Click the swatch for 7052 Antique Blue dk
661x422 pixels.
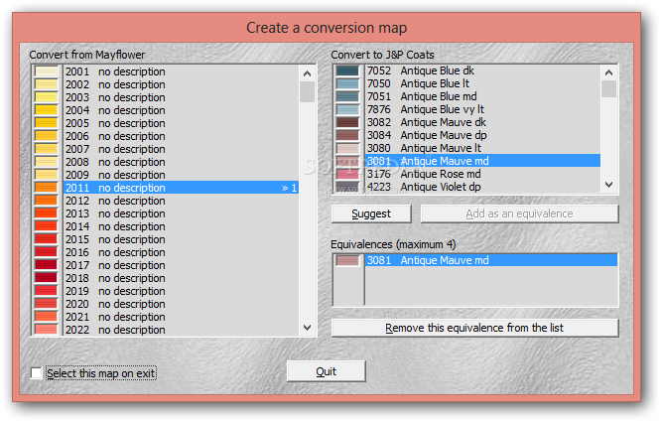[x=347, y=70]
